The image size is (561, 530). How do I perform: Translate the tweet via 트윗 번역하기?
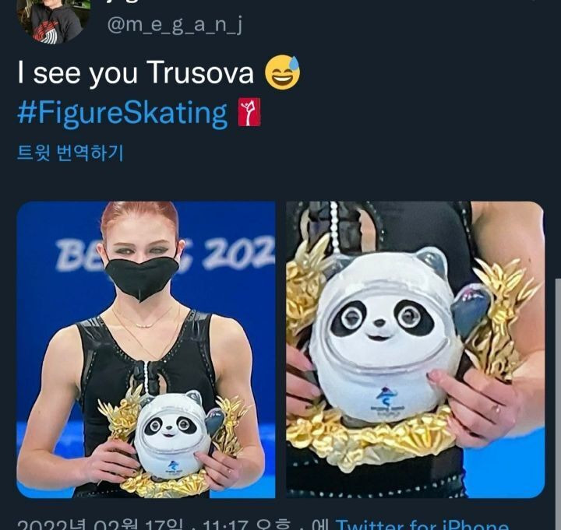click(x=70, y=153)
